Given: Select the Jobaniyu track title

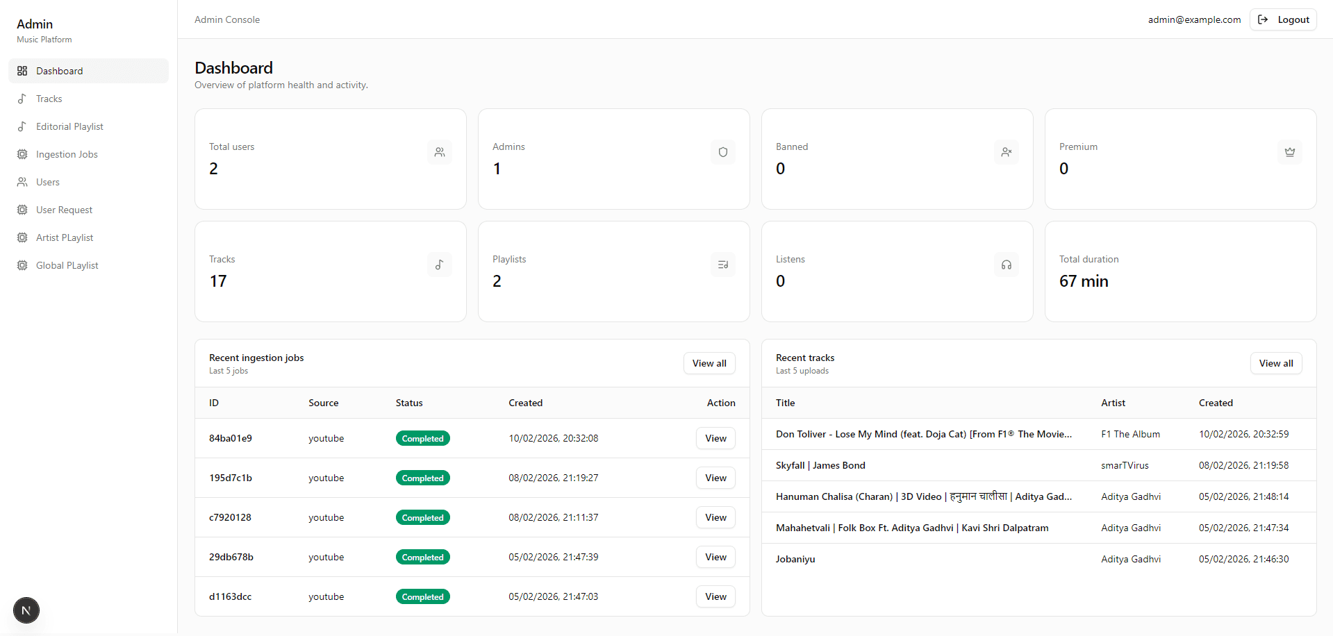Looking at the screenshot, I should pos(795,559).
